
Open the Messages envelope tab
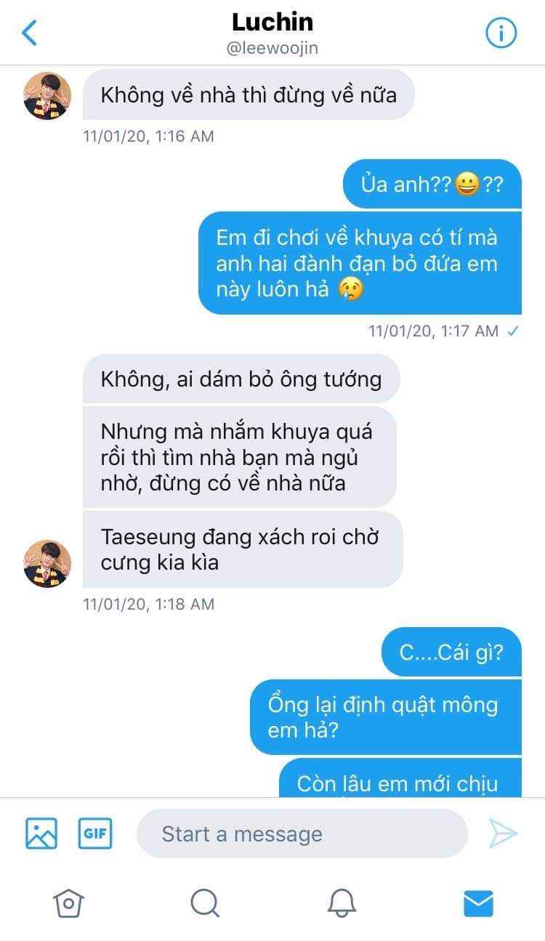[x=478, y=903]
